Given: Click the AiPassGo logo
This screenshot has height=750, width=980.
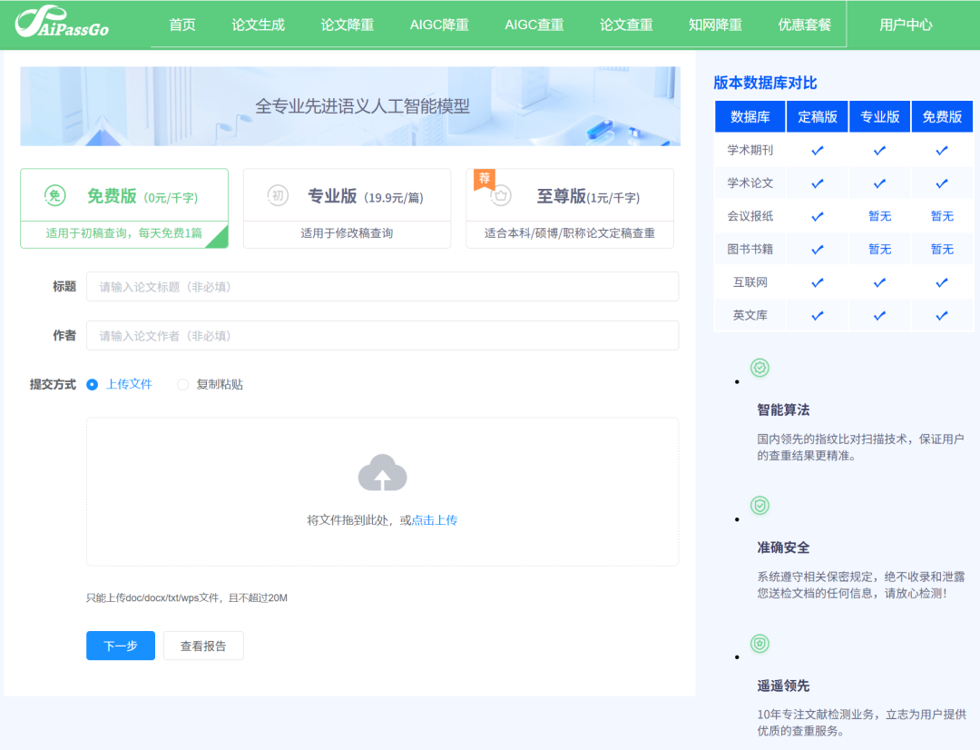Looking at the screenshot, I should pyautogui.click(x=63, y=25).
